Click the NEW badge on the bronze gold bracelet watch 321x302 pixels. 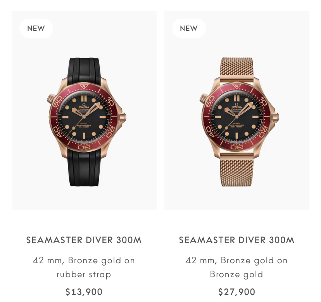(189, 28)
